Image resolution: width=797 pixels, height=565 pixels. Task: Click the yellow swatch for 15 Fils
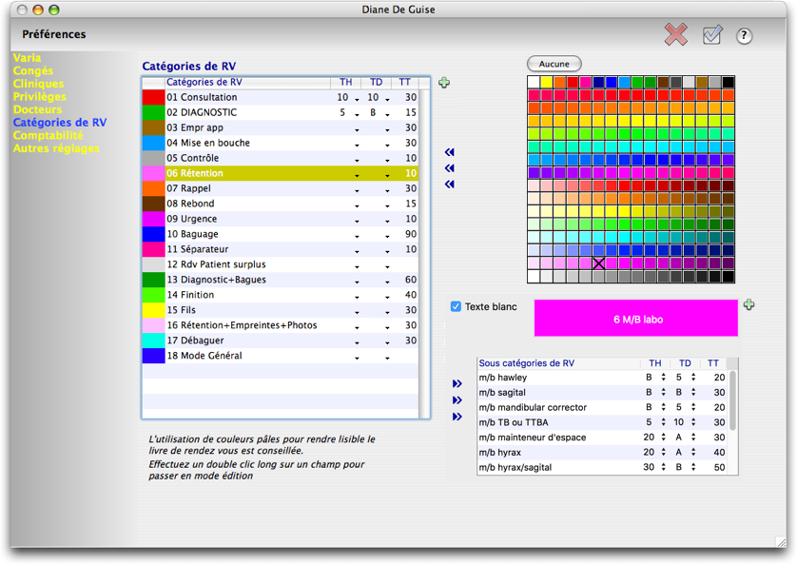(153, 310)
